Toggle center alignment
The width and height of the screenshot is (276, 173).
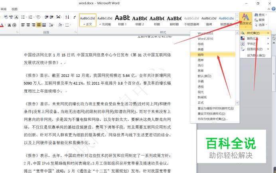(x=28, y=25)
